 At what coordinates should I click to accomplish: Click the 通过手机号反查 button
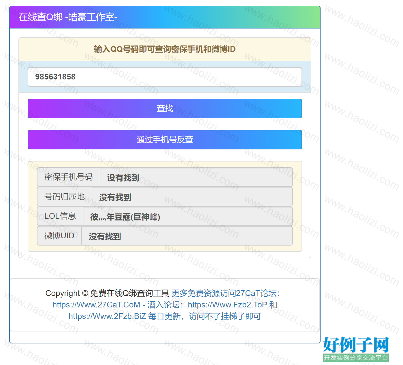(165, 140)
